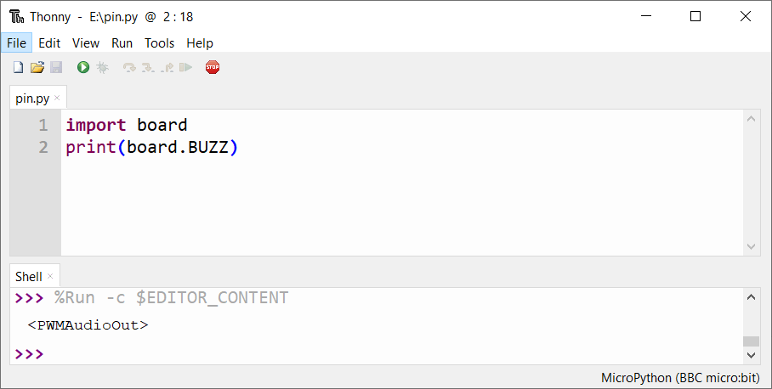Click the Step into toolbar icon
Viewport: 772px width, 389px height.
click(x=148, y=67)
